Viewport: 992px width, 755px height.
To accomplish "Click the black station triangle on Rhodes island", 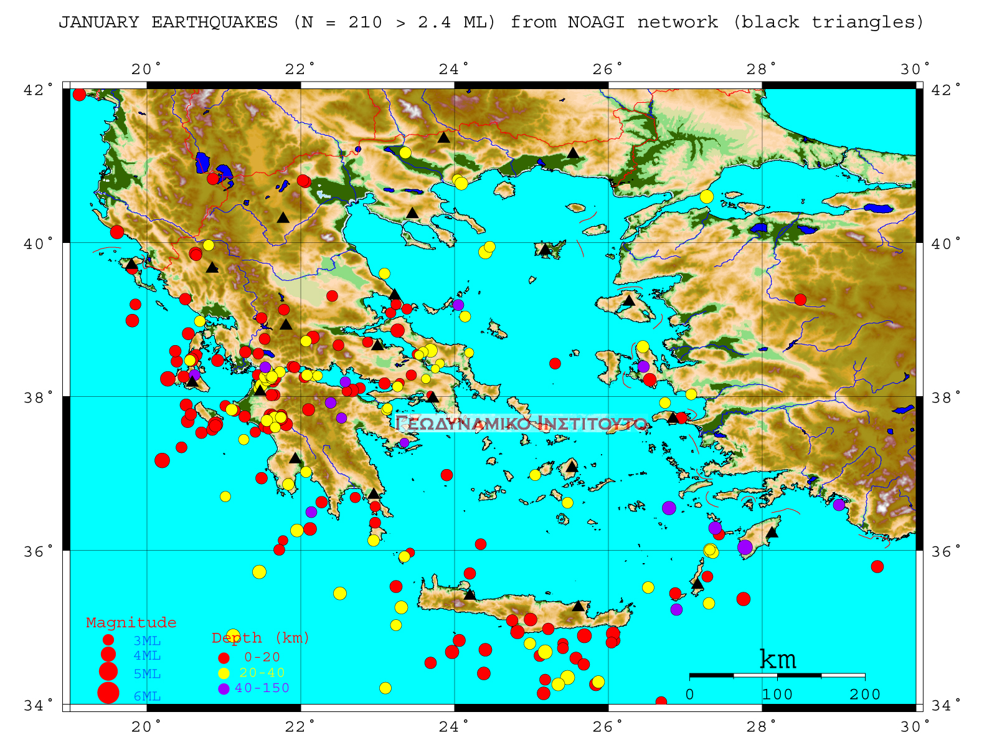I will tap(772, 532).
